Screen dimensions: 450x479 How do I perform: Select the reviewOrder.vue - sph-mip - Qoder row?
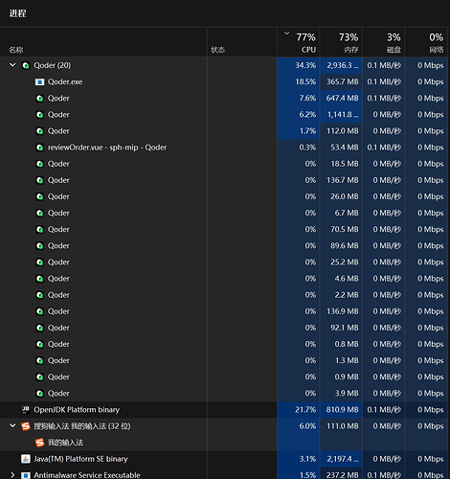tap(223, 148)
